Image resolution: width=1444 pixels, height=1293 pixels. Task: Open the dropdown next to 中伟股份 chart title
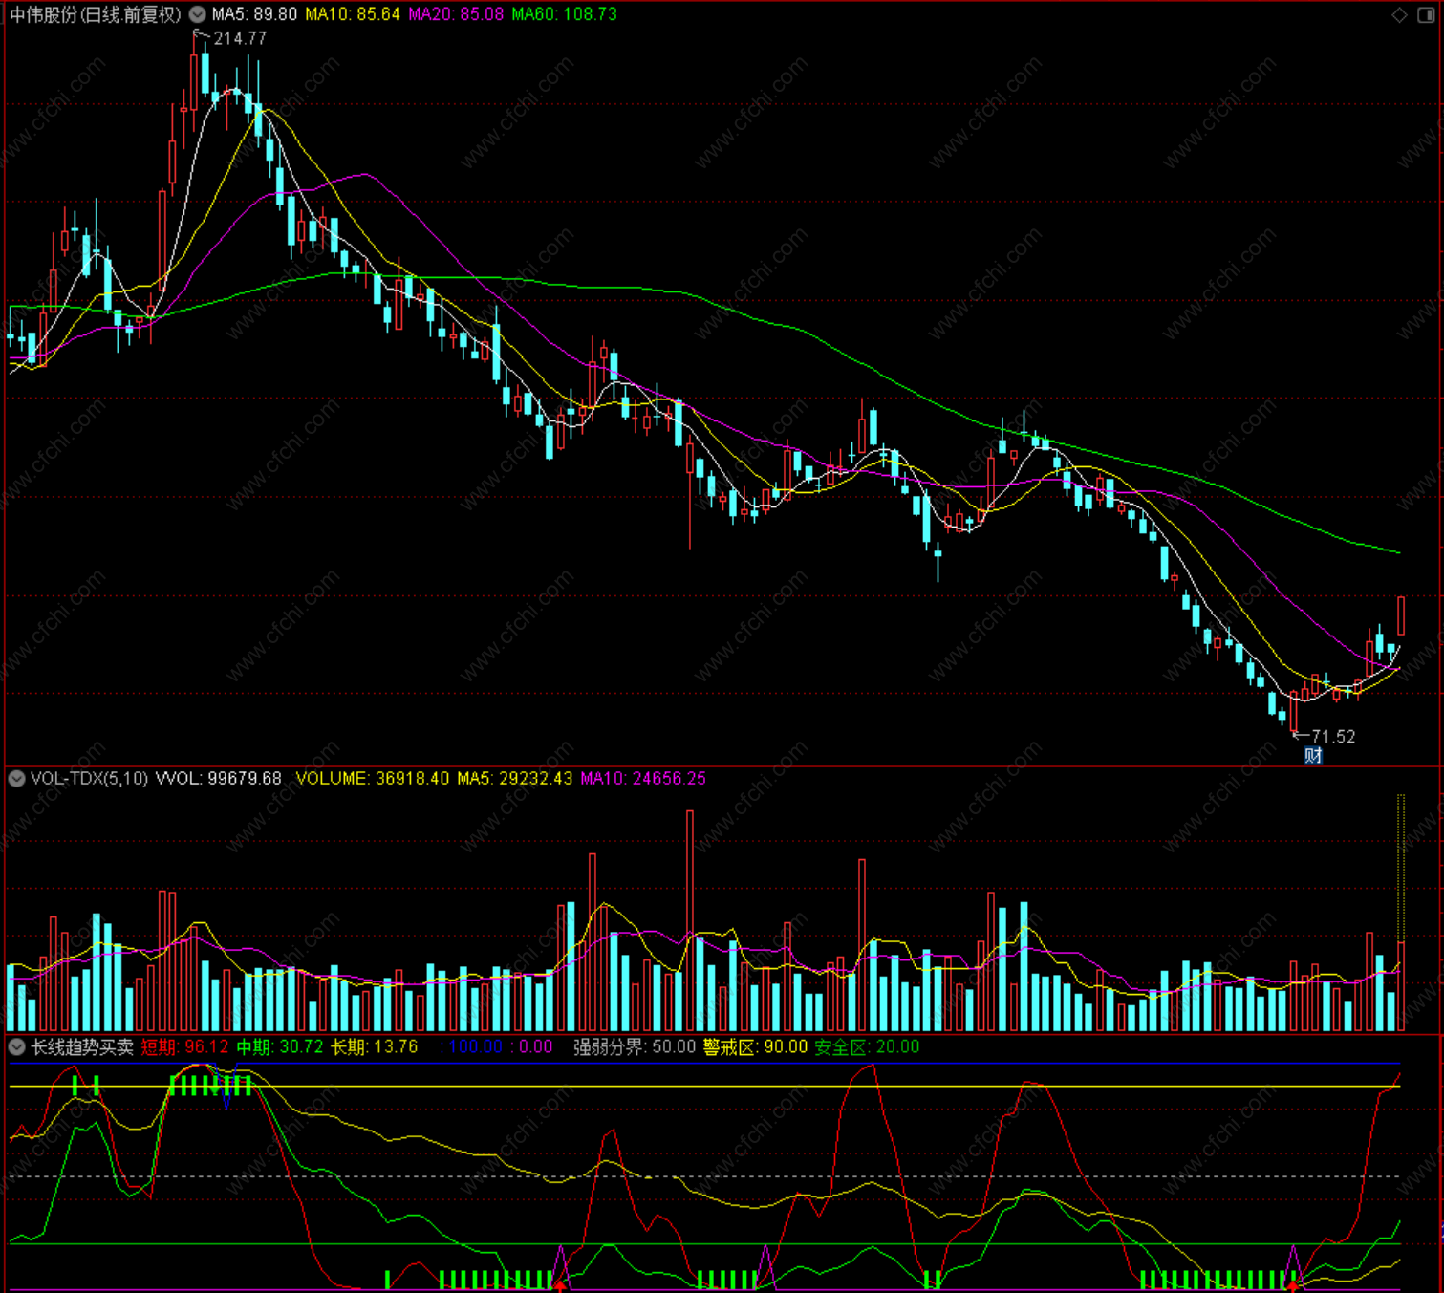click(x=197, y=14)
